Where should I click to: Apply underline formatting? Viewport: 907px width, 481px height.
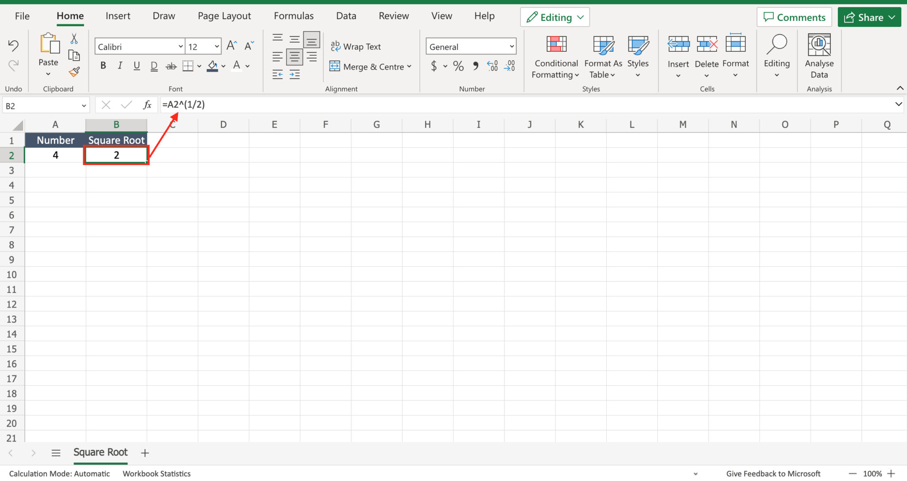[136, 65]
